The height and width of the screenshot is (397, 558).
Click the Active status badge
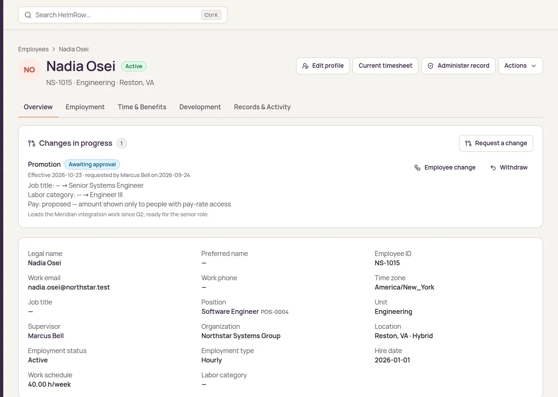point(134,66)
